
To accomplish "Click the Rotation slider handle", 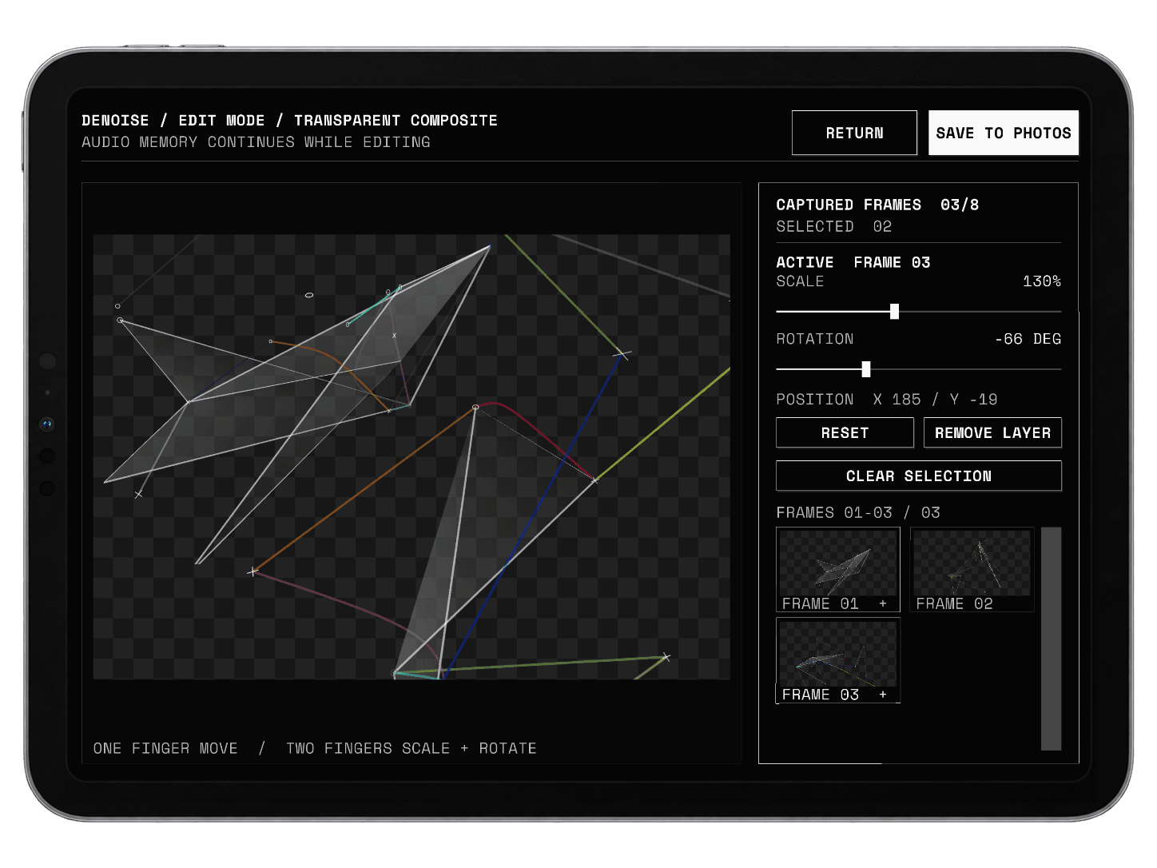I will 866,368.
